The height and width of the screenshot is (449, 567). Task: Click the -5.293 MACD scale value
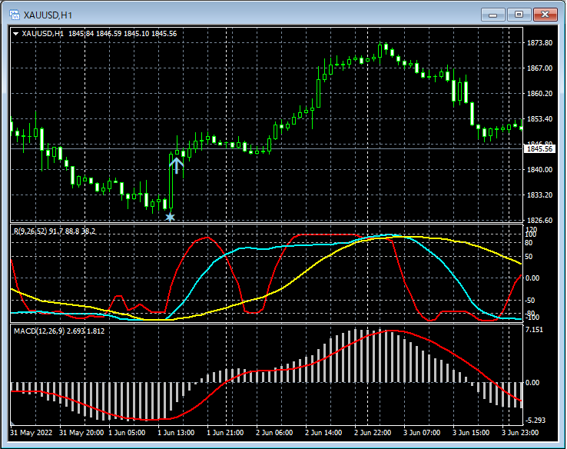pyautogui.click(x=535, y=421)
